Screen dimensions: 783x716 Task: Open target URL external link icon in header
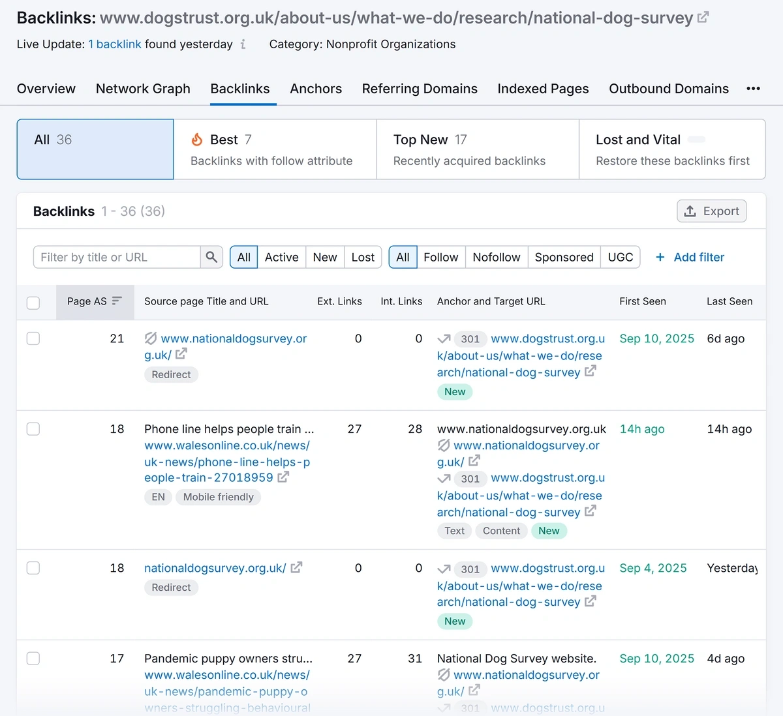tap(703, 18)
